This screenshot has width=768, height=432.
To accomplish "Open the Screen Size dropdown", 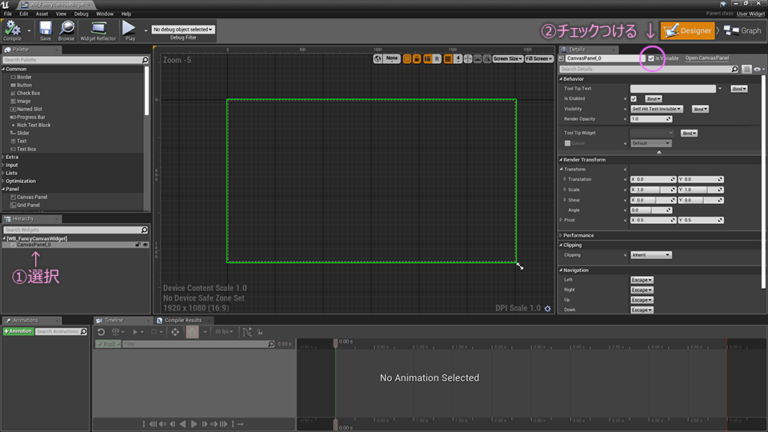I will pyautogui.click(x=507, y=58).
